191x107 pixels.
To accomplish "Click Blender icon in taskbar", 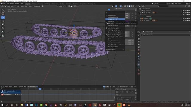I will (95, 105).
